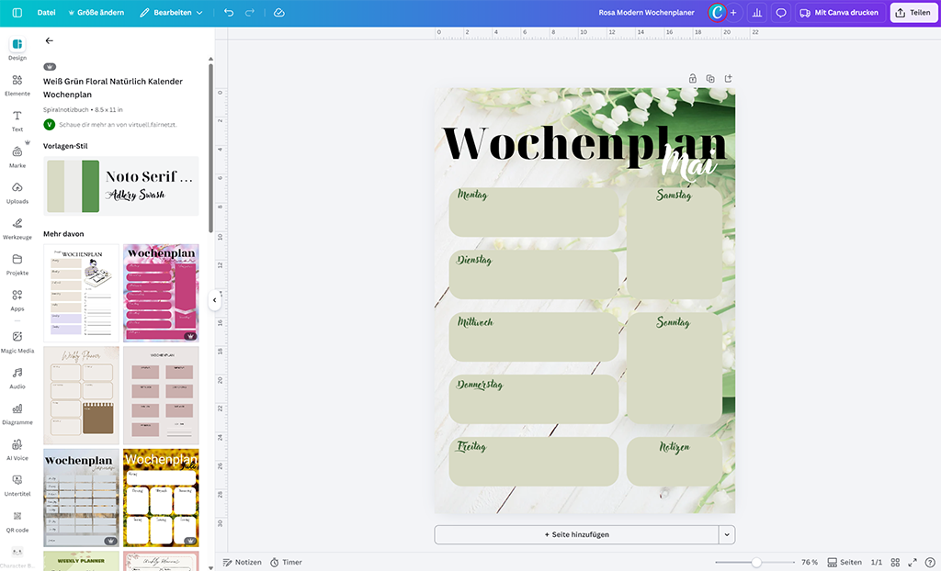Select the beige Weekly Planner template
Screen dimensions: 941x571
(81, 396)
